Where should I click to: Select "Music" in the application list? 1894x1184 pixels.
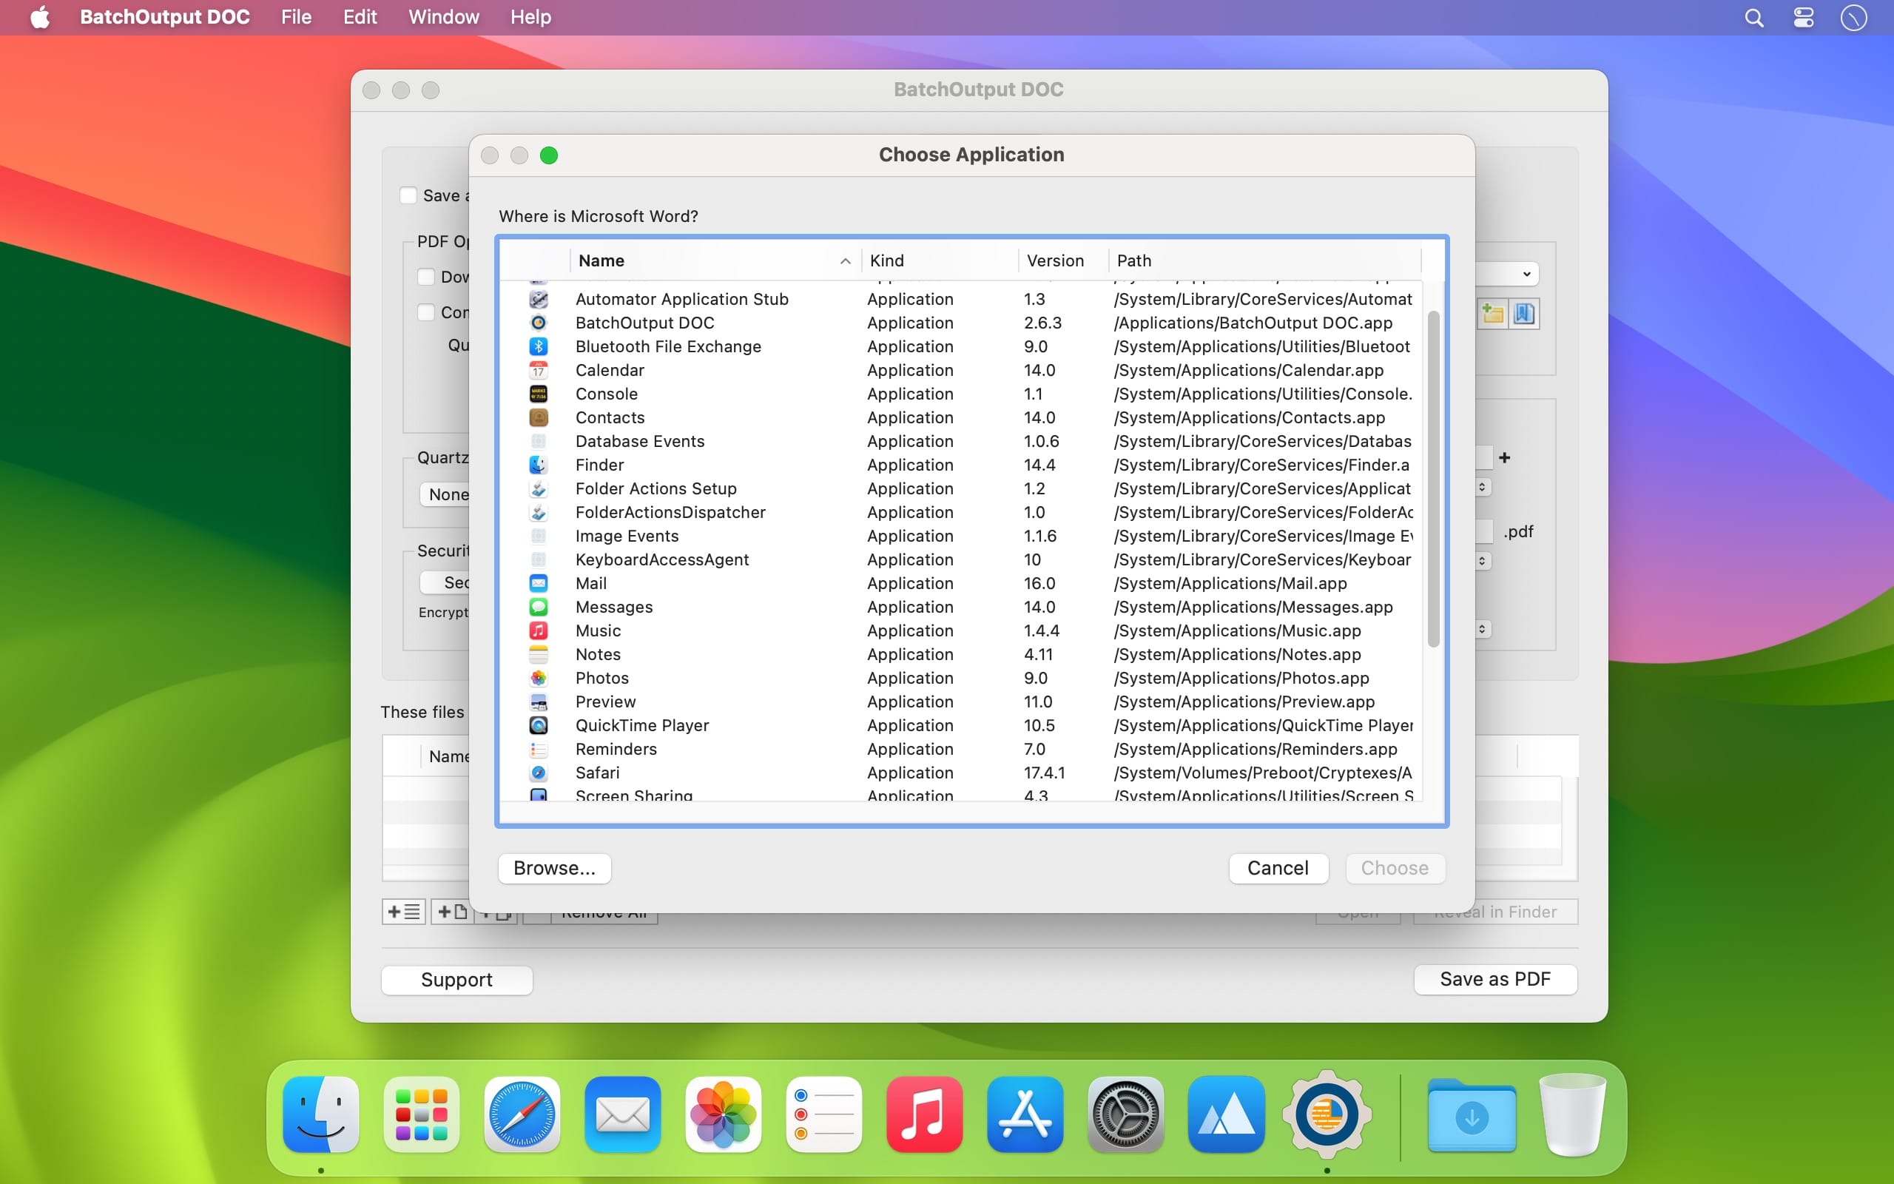pyautogui.click(x=961, y=630)
